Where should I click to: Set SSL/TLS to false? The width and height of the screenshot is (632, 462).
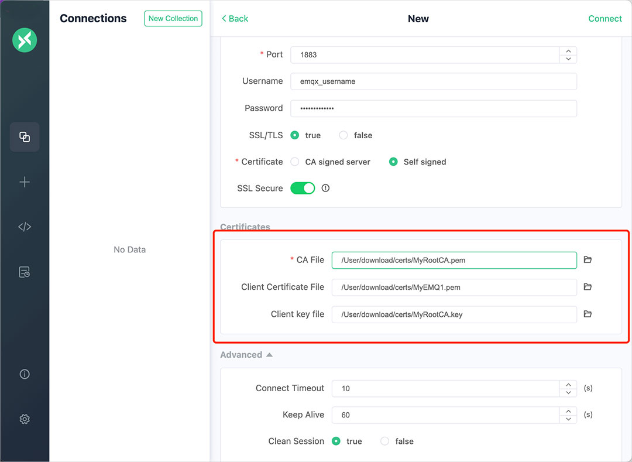(x=344, y=135)
